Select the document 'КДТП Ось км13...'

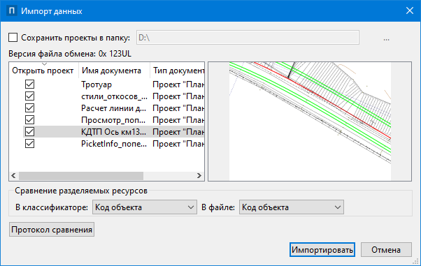(113, 132)
